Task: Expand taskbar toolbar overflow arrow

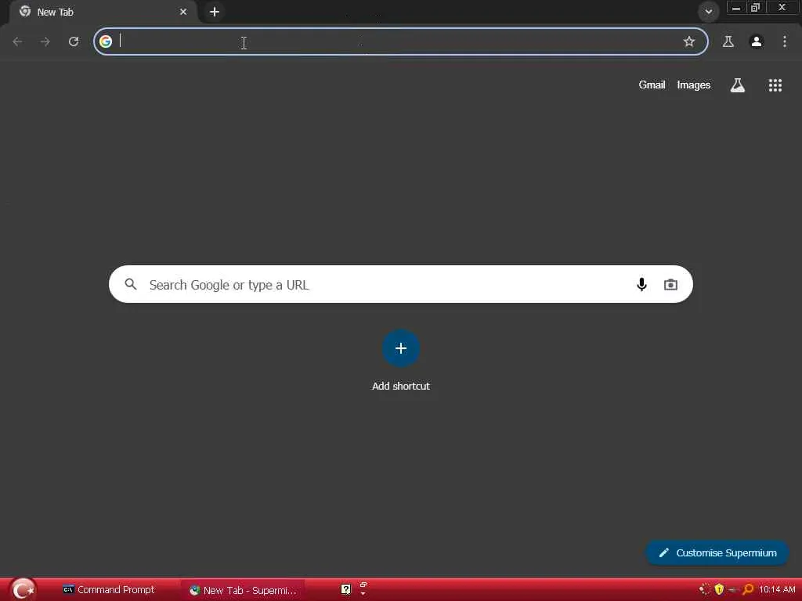Action: [363, 593]
